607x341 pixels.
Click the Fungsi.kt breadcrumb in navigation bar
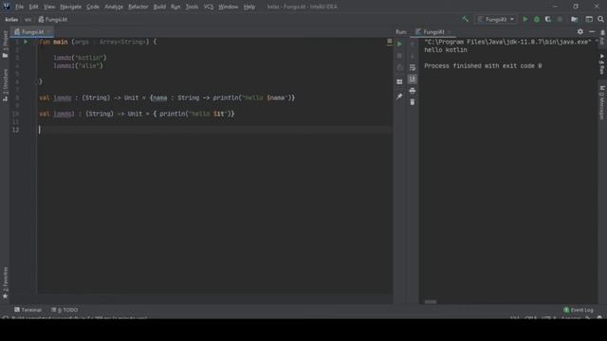53,19
